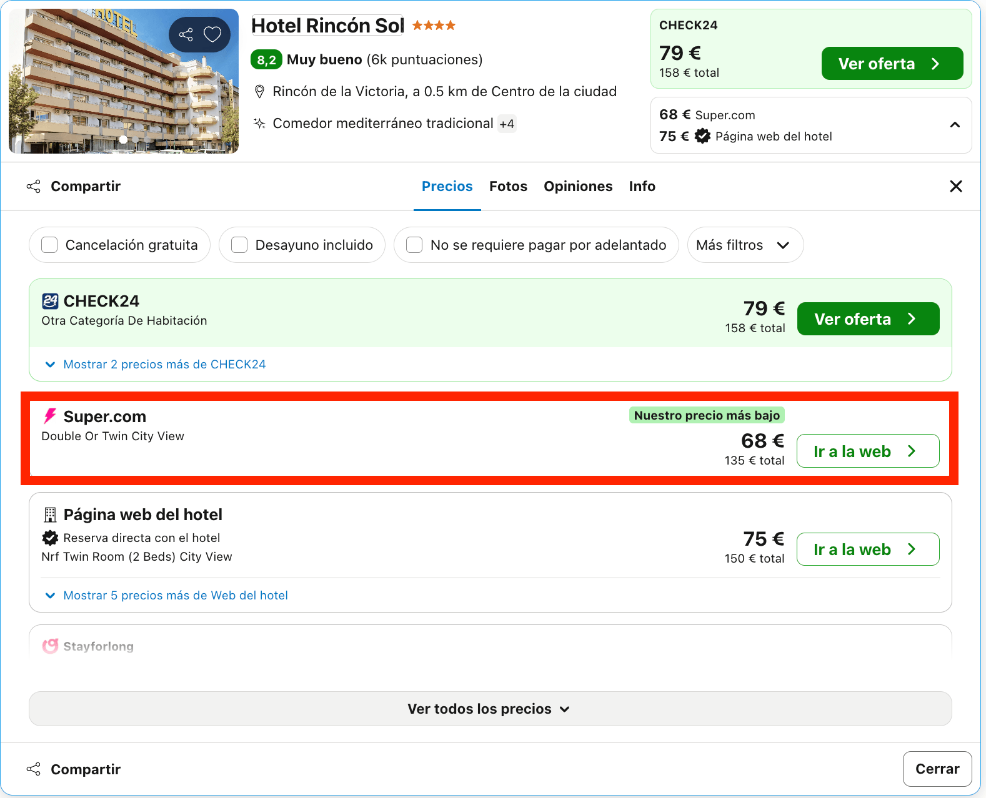Open the Más filtros dropdown

[745, 245]
